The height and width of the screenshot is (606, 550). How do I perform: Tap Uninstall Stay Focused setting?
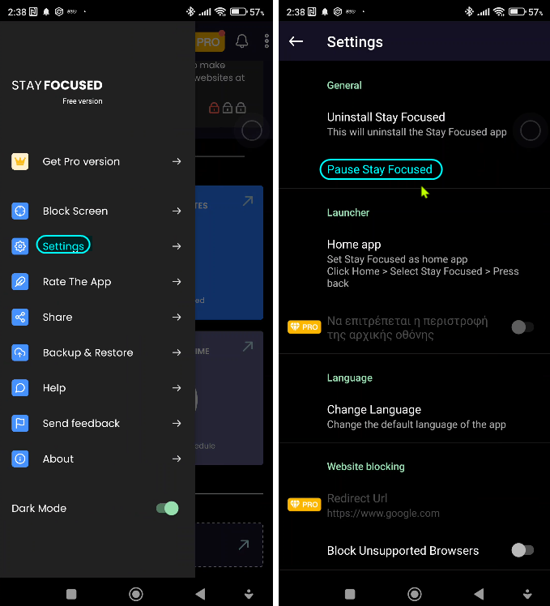(415, 125)
